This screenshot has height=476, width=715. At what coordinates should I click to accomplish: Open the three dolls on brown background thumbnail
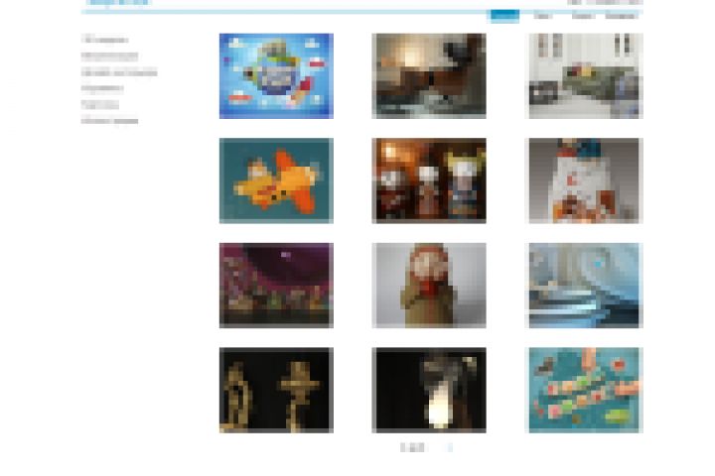coord(429,180)
